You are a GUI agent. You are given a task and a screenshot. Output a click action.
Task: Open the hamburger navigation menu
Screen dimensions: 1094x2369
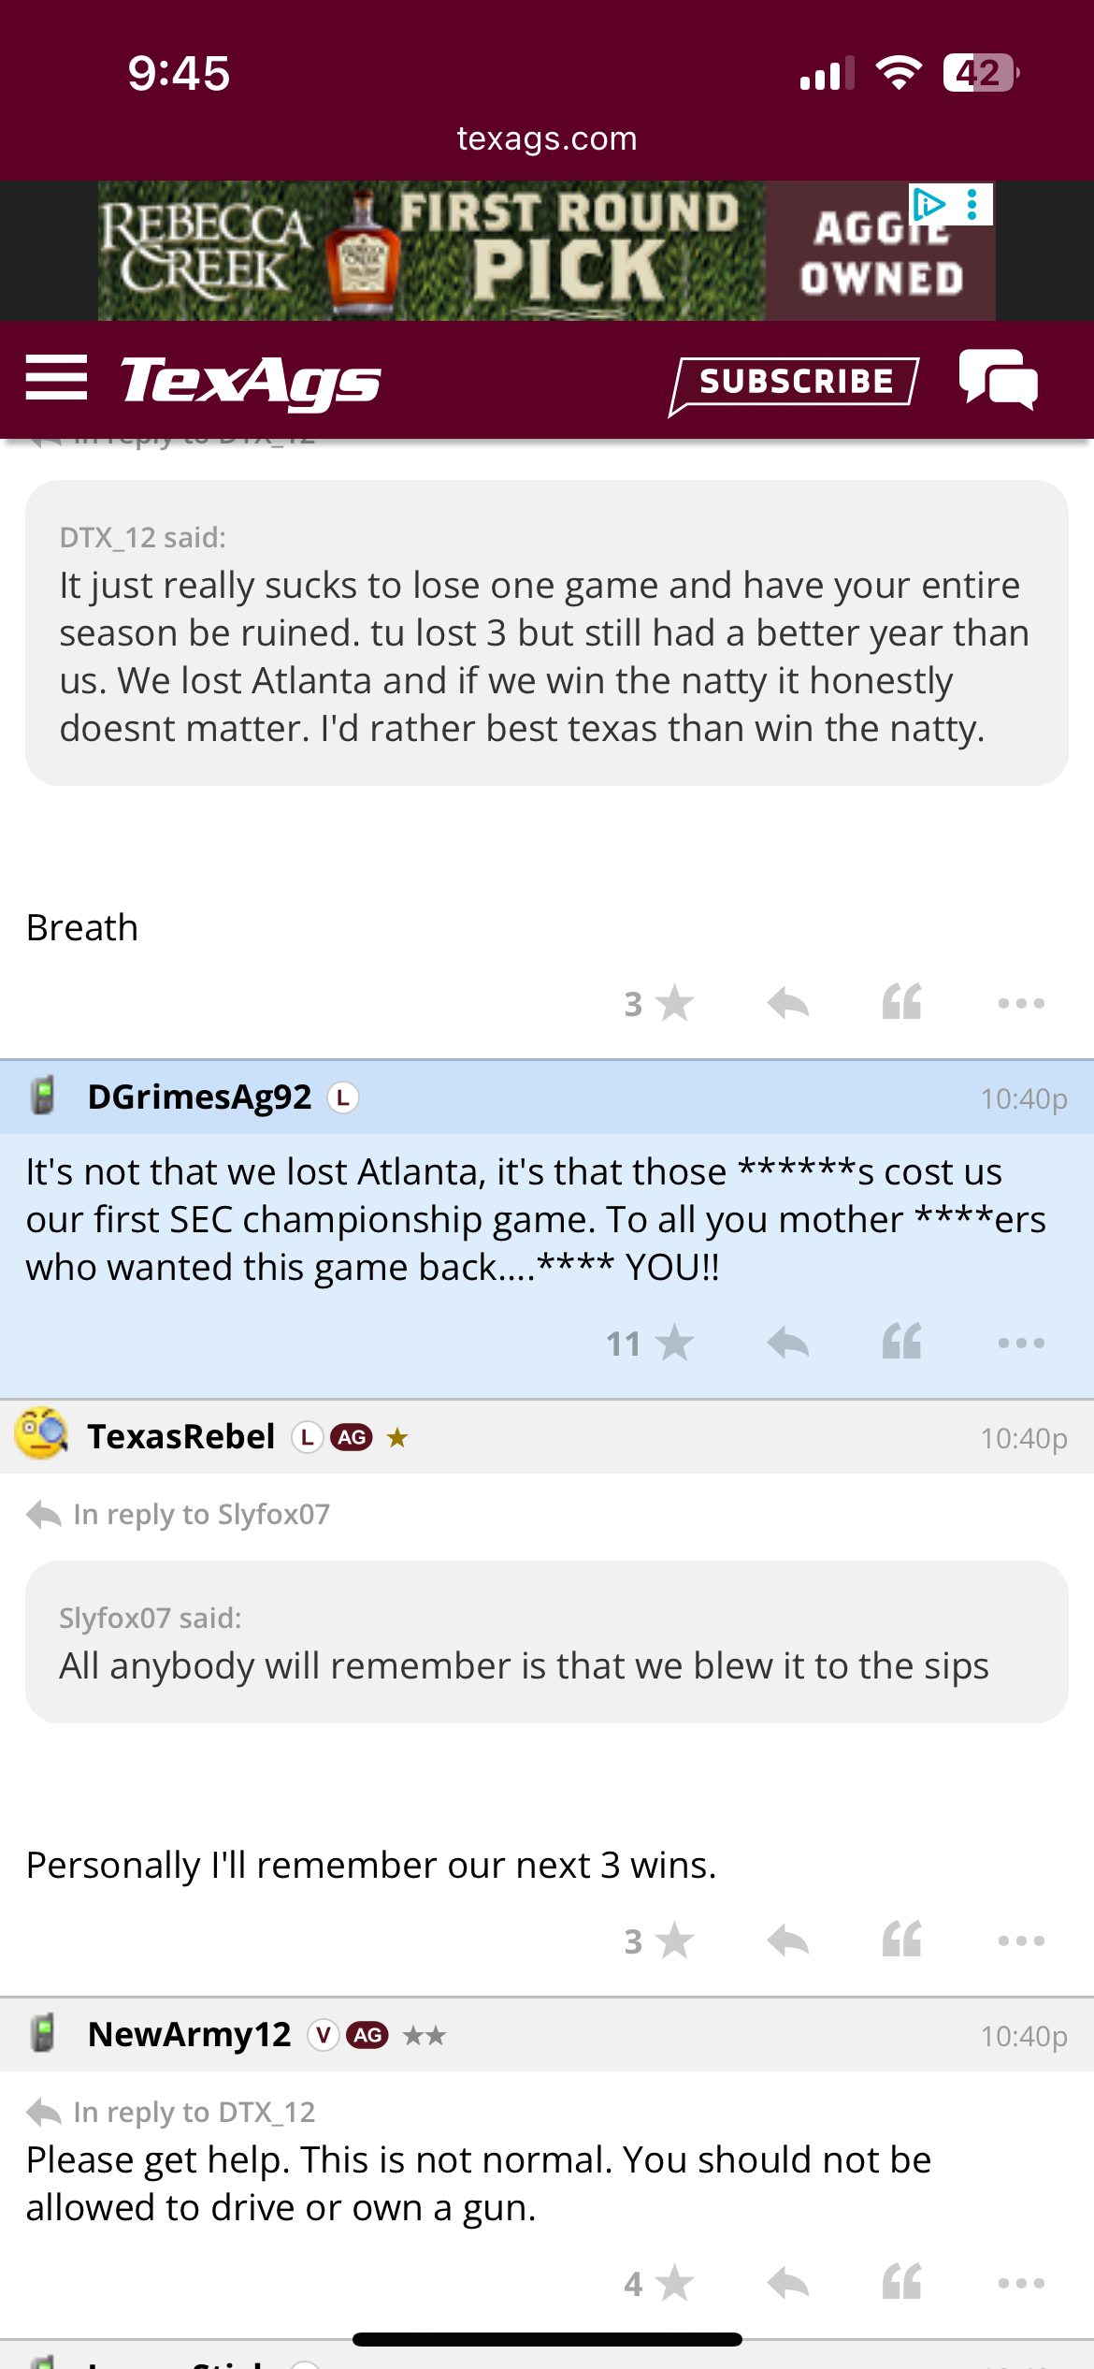pos(56,379)
